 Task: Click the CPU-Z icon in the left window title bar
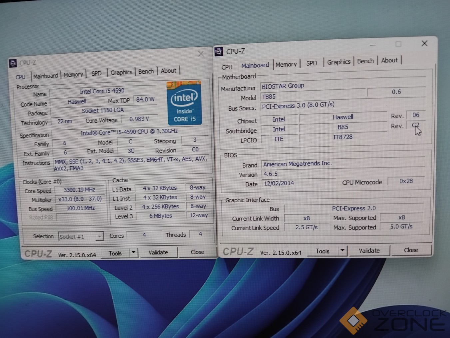[13, 63]
